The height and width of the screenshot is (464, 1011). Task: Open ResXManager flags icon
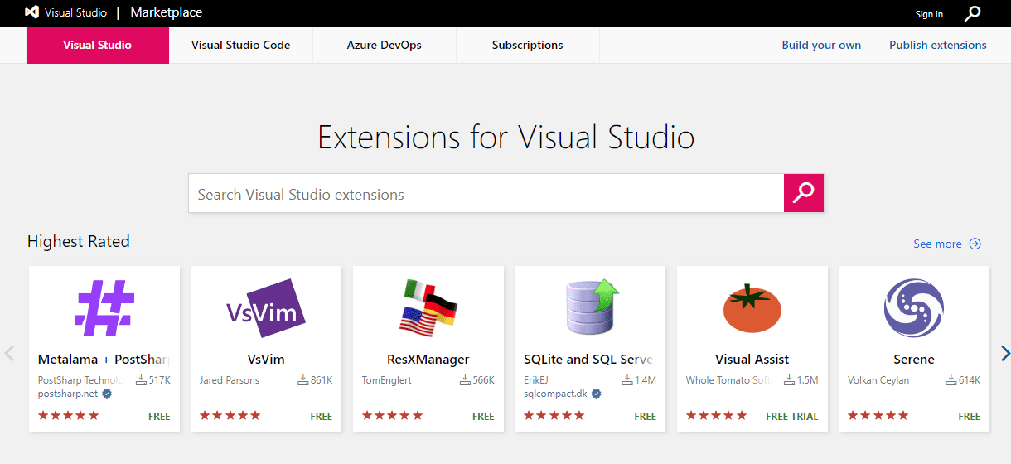[428, 307]
